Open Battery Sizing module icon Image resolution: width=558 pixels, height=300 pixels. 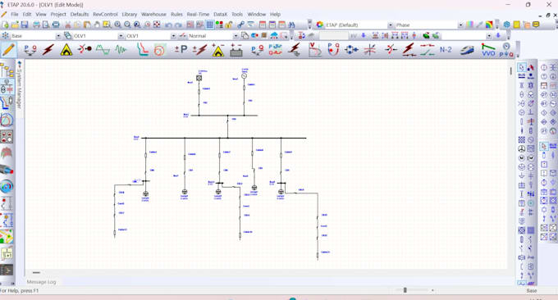tap(236, 50)
